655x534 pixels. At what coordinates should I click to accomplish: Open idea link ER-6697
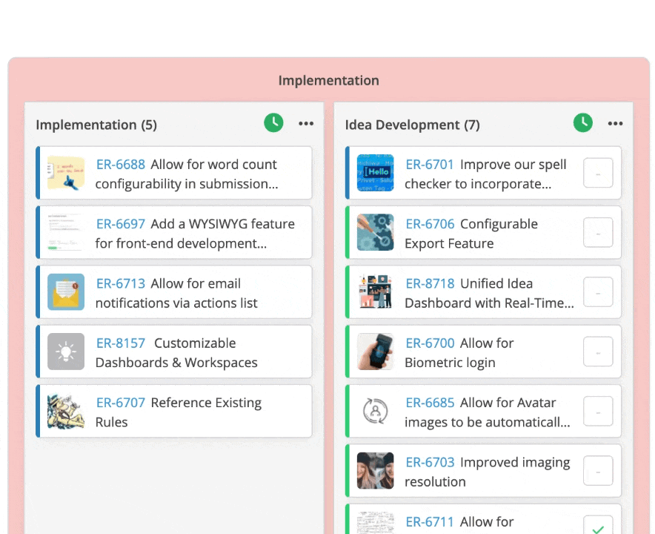[121, 224]
